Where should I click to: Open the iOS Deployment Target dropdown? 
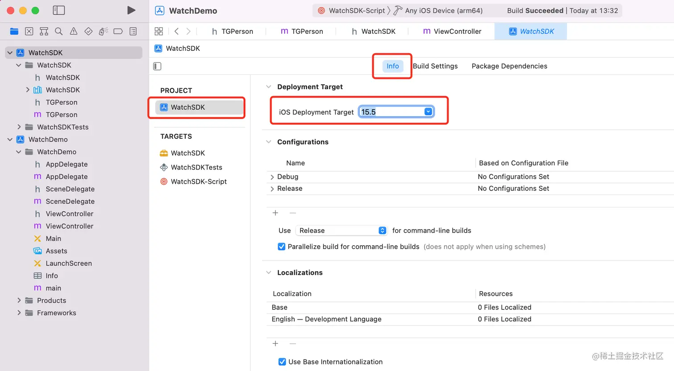[x=428, y=112]
